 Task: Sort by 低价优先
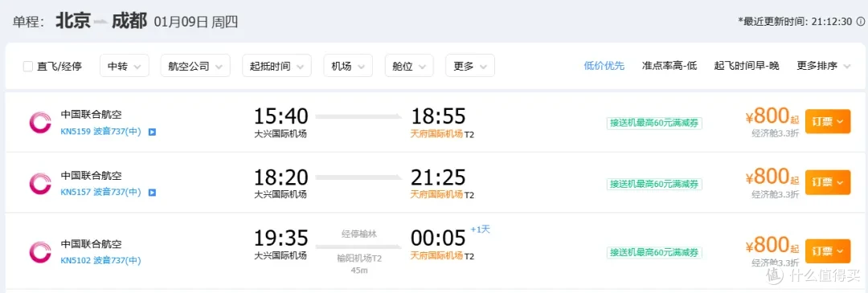click(x=604, y=66)
